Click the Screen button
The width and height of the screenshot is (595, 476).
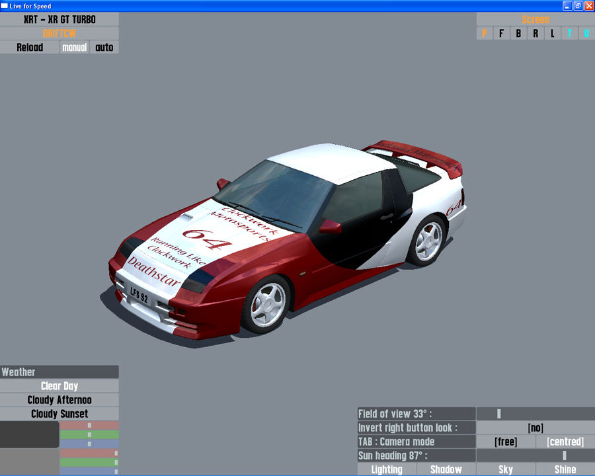535,19
